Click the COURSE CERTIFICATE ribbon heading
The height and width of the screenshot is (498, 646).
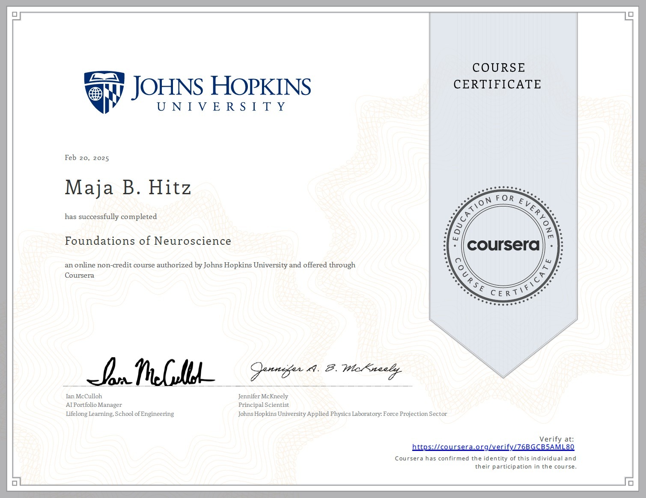(x=498, y=76)
